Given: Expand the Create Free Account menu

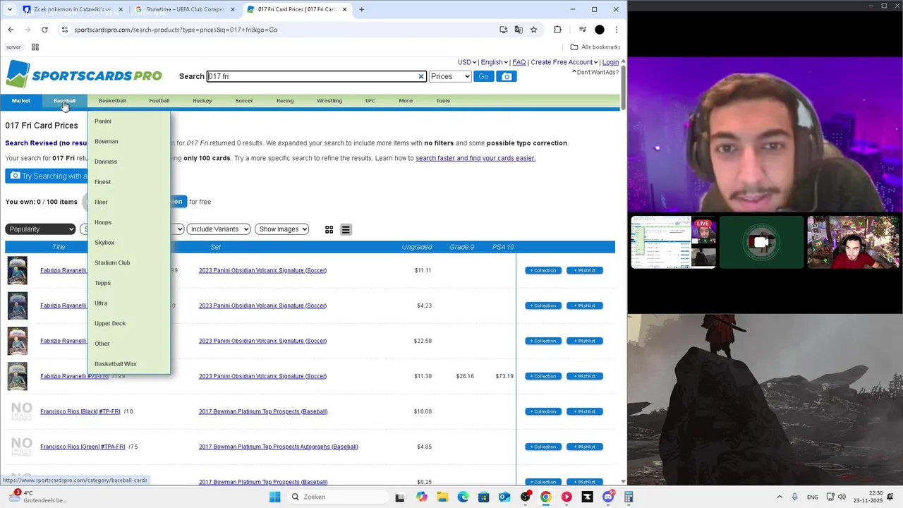Looking at the screenshot, I should point(564,62).
